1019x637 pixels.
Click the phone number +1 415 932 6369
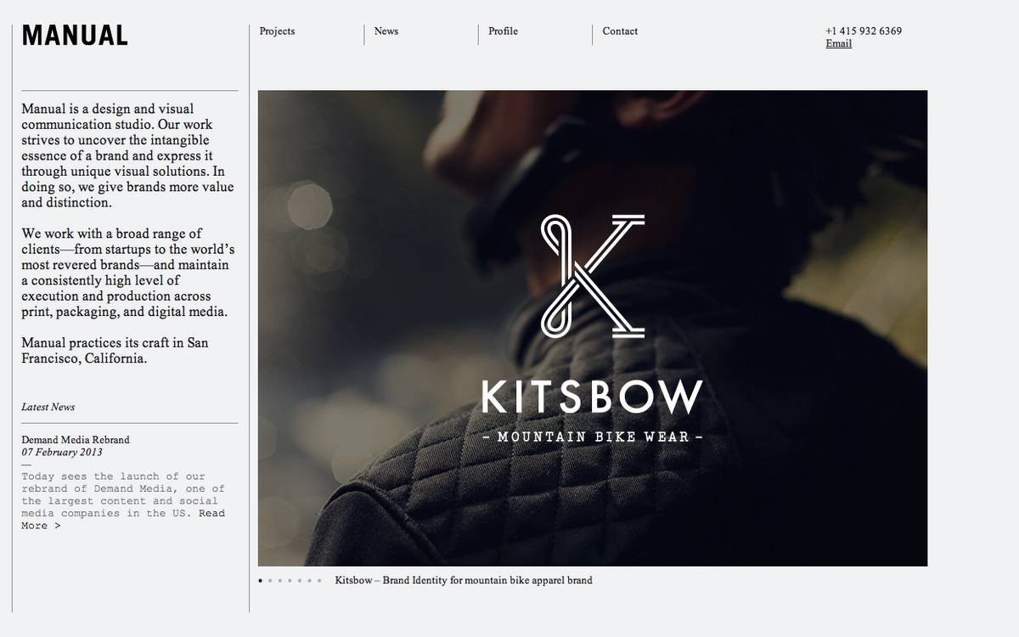[x=864, y=31]
